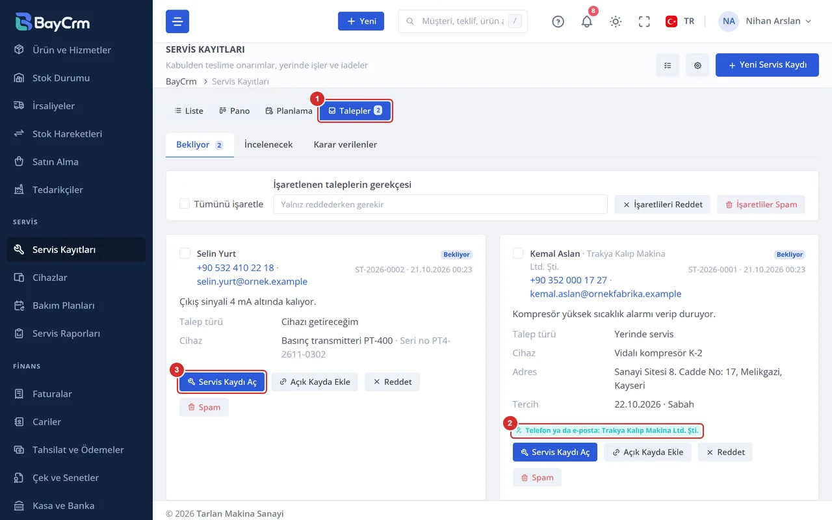Open the gear settings icon in page header

tap(697, 65)
